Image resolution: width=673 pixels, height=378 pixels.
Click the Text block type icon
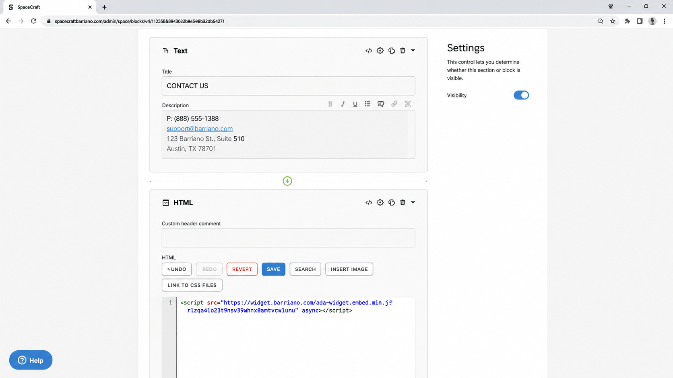tap(165, 51)
